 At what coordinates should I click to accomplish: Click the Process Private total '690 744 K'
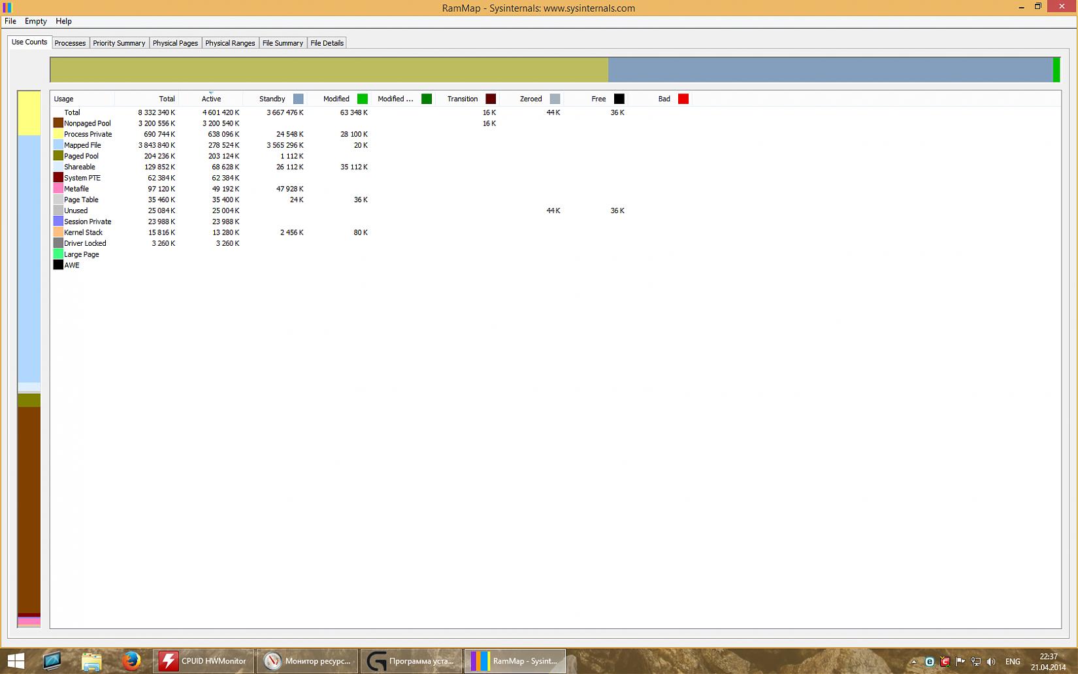coord(159,134)
